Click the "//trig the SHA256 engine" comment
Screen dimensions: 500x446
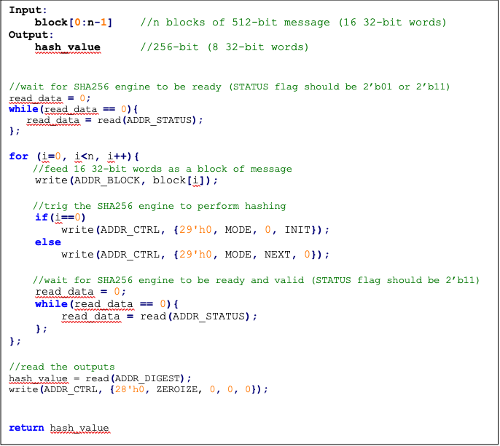point(160,206)
